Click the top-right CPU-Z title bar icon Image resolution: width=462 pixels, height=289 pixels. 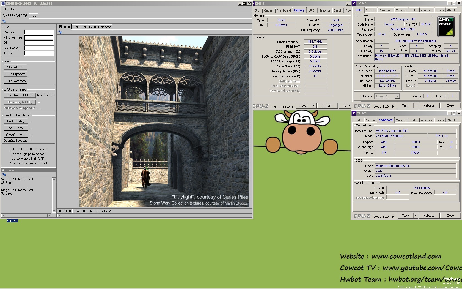(x=354, y=3)
